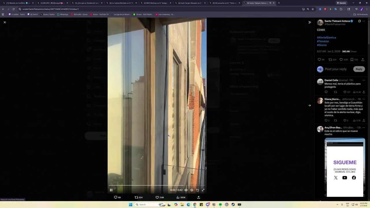This screenshot has width=370, height=208.
Task: Like post in side panel showing 3.6K
Action: point(344,60)
